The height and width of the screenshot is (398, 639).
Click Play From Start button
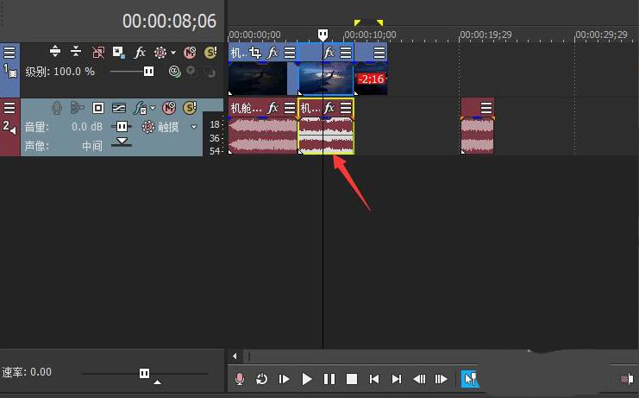pos(284,379)
